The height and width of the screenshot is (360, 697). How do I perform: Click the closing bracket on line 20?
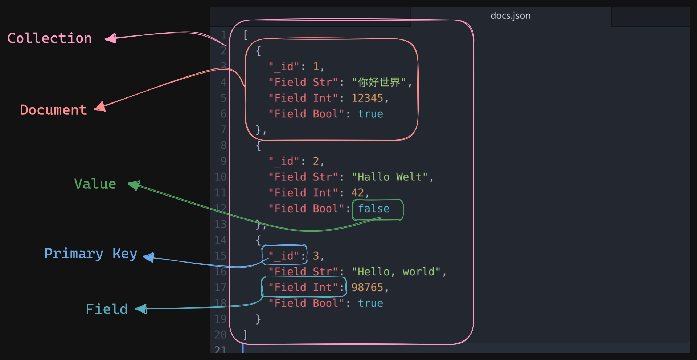pyautogui.click(x=245, y=335)
